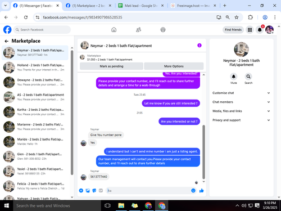
Task: Send a thumbs-up like
Action: coord(202,191)
